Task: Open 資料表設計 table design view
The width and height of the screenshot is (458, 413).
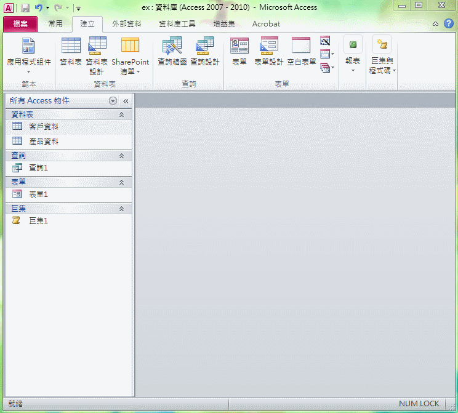Action: (97, 55)
